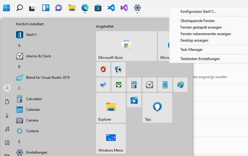Launch Xbox pinned tile

[119, 85]
